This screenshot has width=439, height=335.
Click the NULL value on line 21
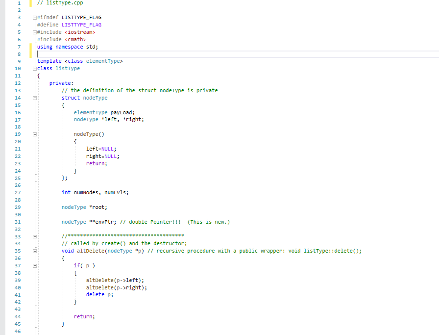point(107,149)
